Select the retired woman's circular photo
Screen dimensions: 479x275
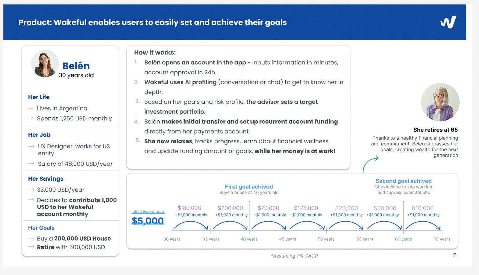(x=440, y=102)
